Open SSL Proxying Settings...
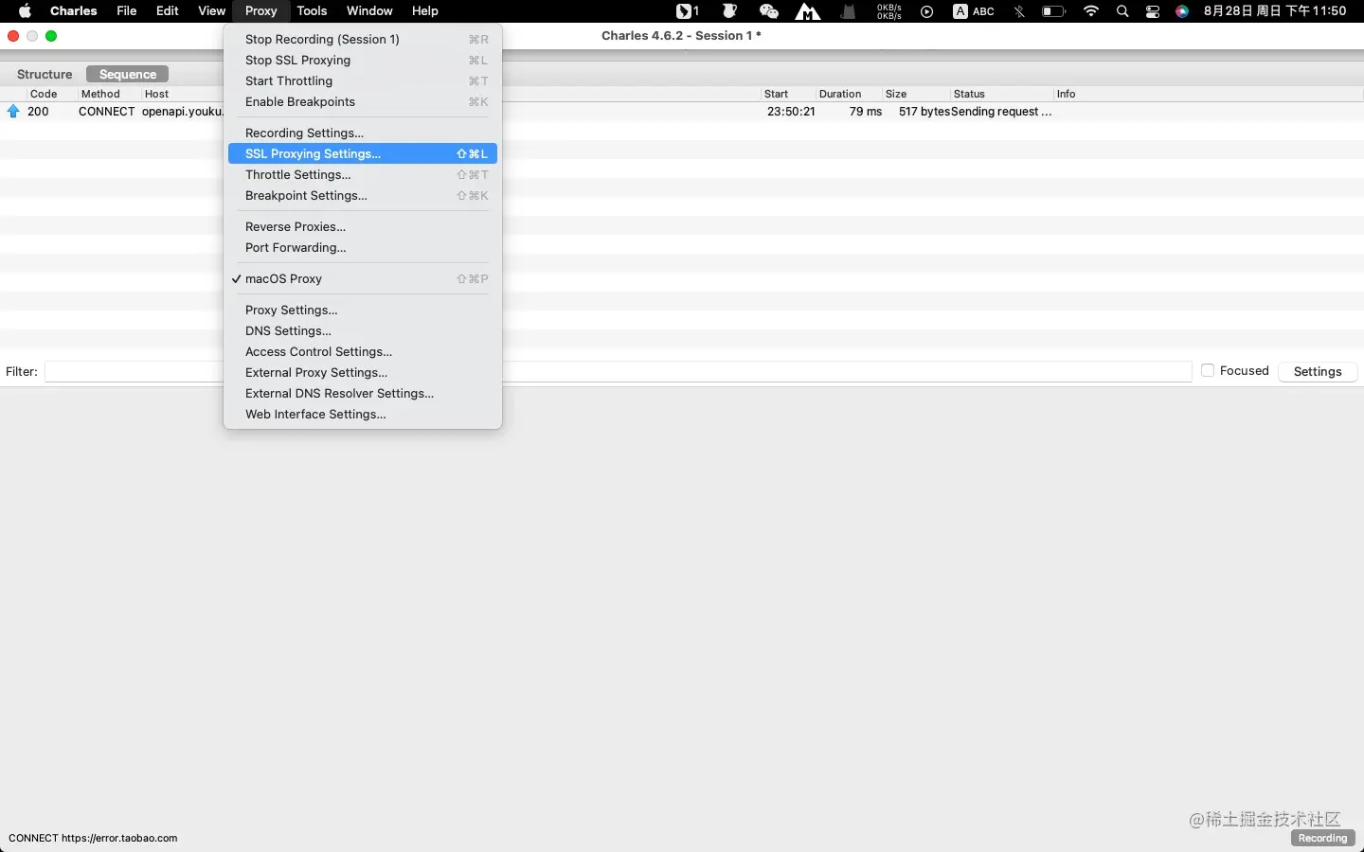 pyautogui.click(x=363, y=154)
